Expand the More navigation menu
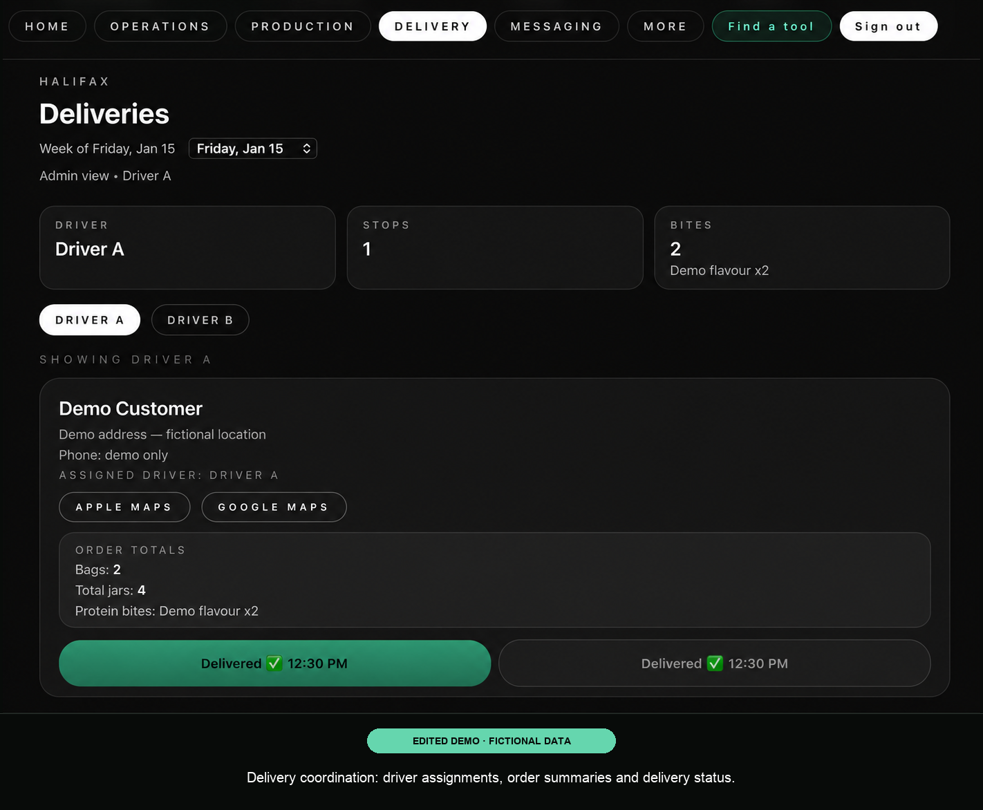 pos(665,26)
